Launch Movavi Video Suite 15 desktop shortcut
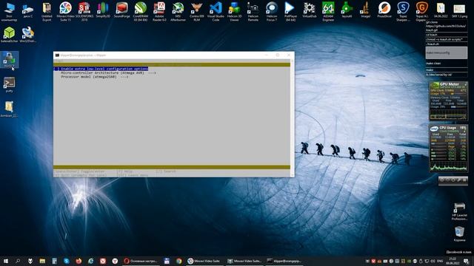Image resolution: width=474 pixels, height=266 pixels. pyautogui.click(x=65, y=12)
